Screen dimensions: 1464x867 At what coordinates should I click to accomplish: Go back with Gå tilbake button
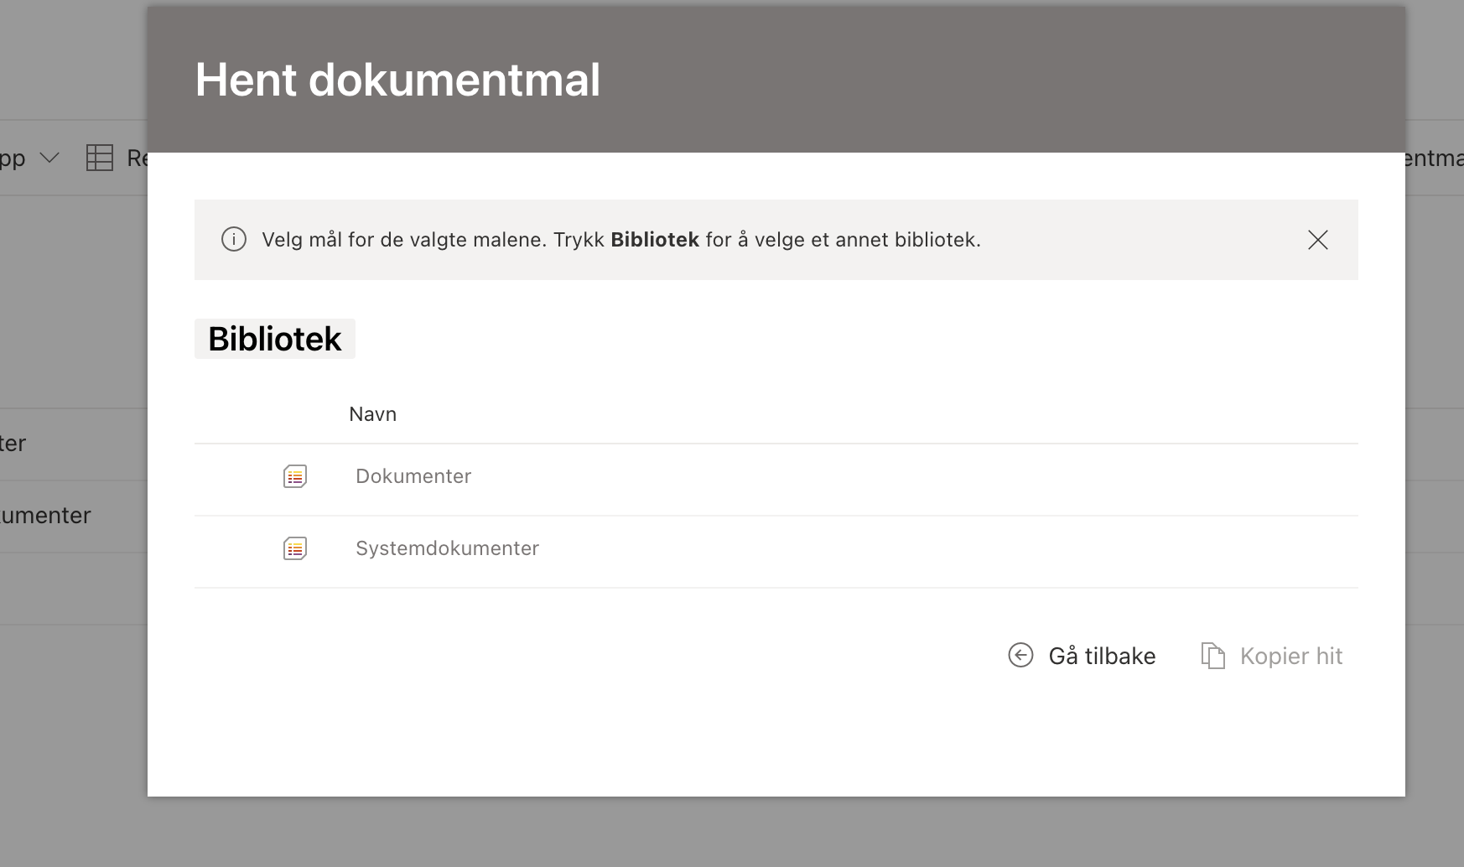tap(1082, 656)
